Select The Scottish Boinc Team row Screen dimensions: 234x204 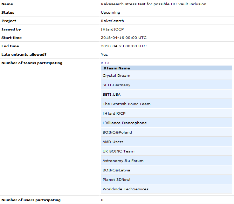(126, 104)
